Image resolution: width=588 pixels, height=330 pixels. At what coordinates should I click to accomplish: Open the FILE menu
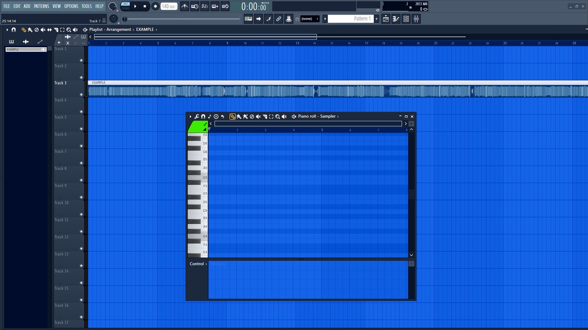pyautogui.click(x=7, y=6)
